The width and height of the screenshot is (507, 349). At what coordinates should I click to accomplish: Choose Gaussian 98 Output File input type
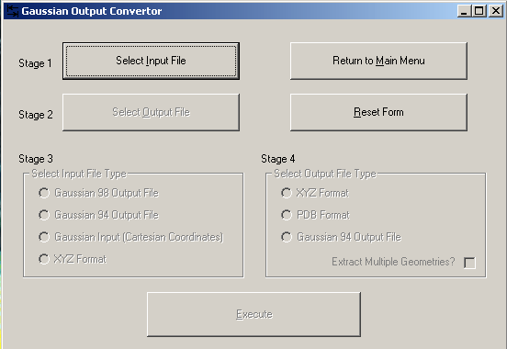[98, 193]
